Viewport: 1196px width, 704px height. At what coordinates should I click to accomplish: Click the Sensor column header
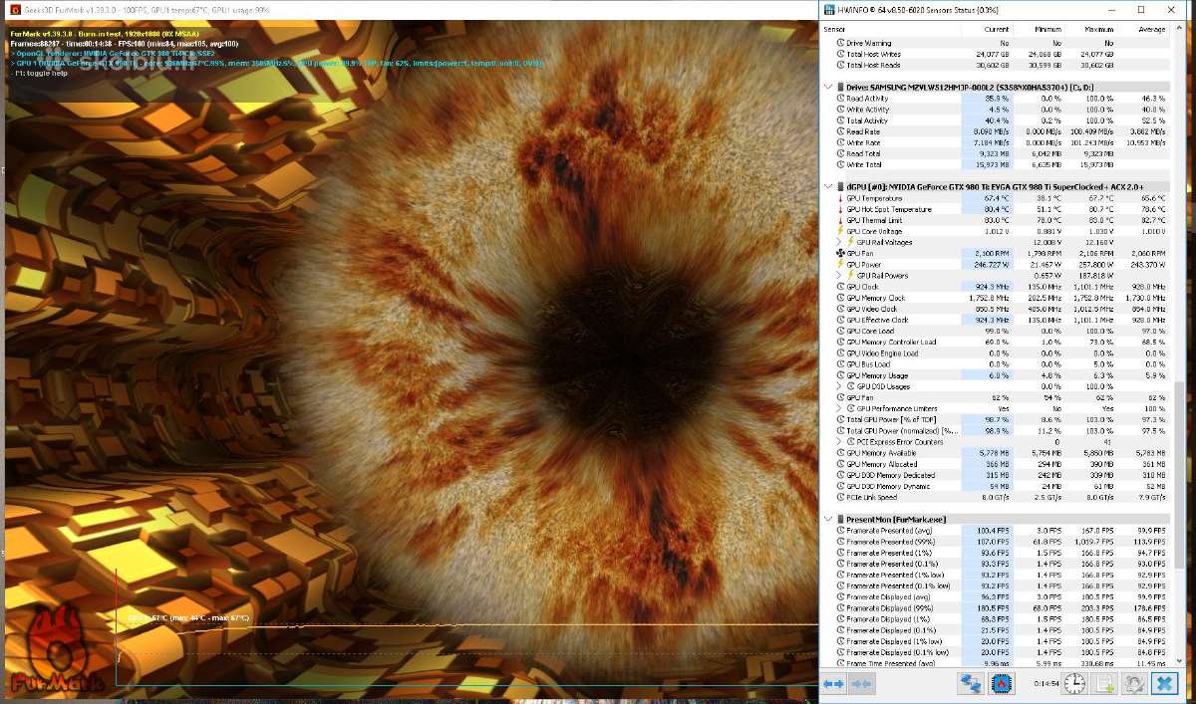tap(892, 30)
